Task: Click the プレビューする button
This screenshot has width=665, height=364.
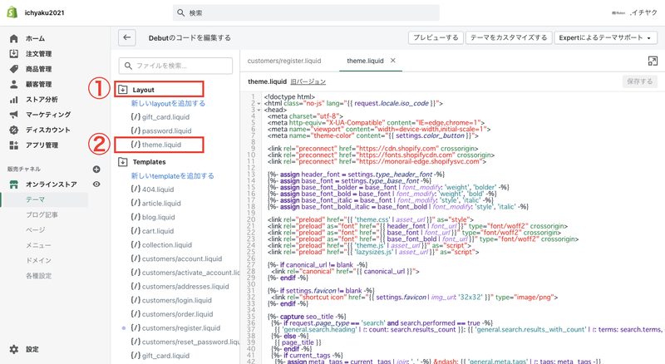Action: 436,37
